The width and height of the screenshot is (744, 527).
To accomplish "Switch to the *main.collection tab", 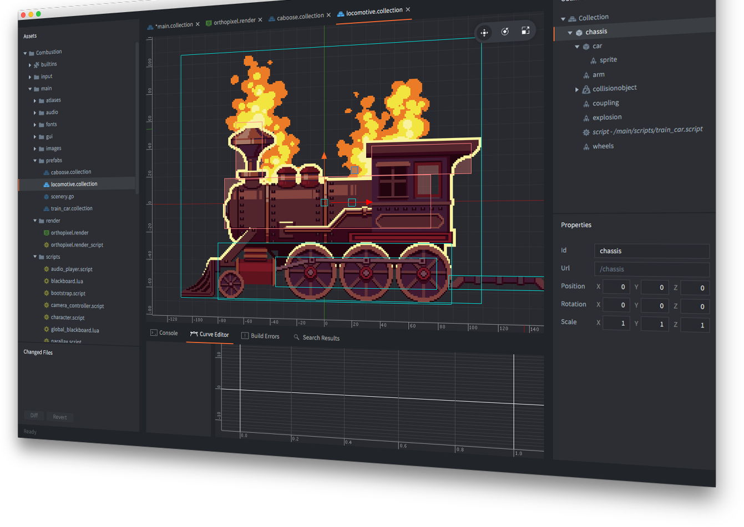I will [174, 25].
